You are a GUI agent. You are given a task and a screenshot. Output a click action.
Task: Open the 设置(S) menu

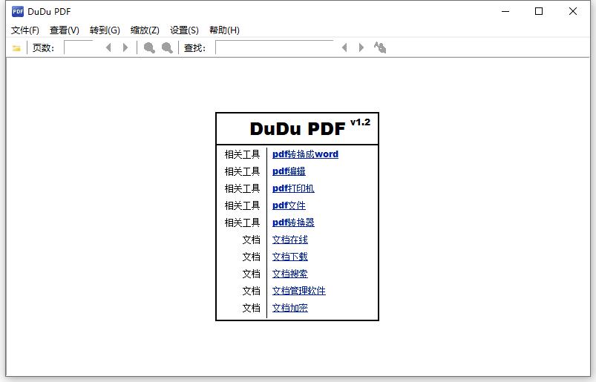coord(184,30)
